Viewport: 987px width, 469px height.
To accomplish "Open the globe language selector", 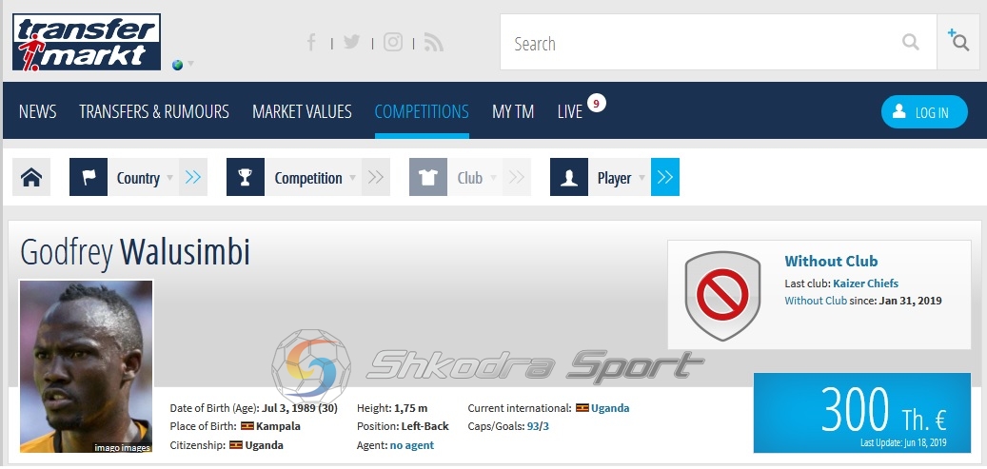I will pos(182,64).
